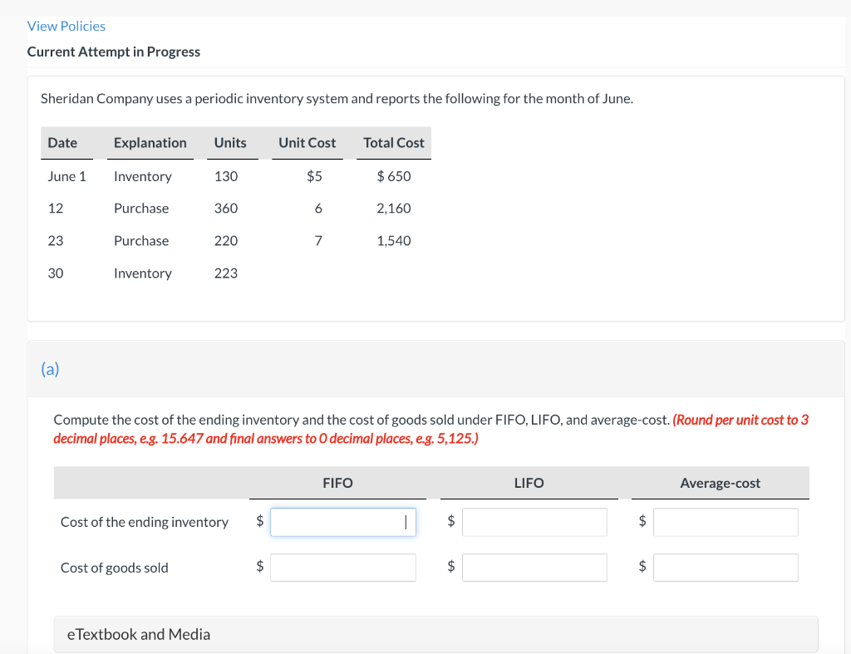
Task: Select the part (a) label
Action: (x=50, y=369)
